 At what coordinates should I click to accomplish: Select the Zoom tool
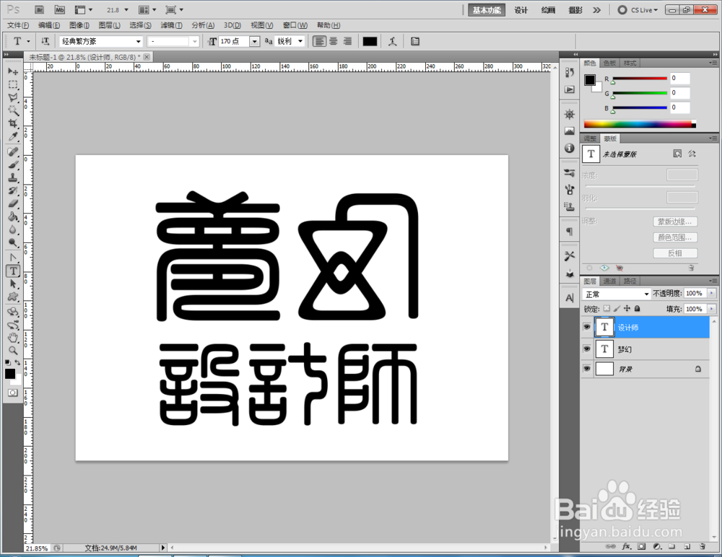tap(13, 351)
